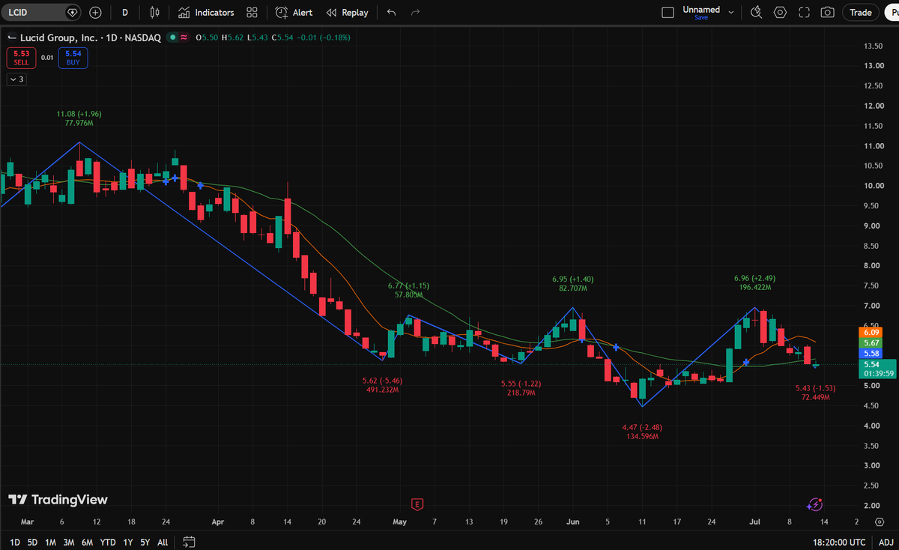
Task: Click the blue 5.58 price label
Action: (x=871, y=353)
